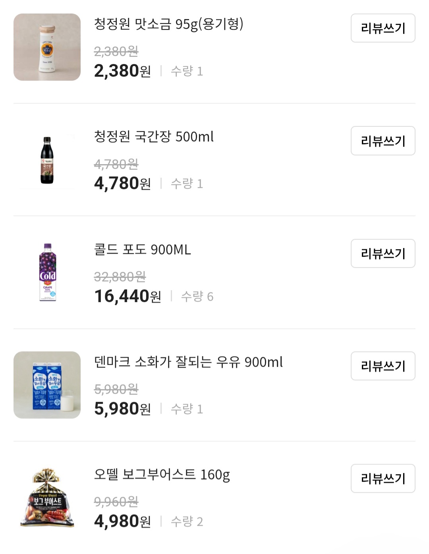The height and width of the screenshot is (554, 429).
Task: Click the 16,440원 discounted price
Action: 128,296
